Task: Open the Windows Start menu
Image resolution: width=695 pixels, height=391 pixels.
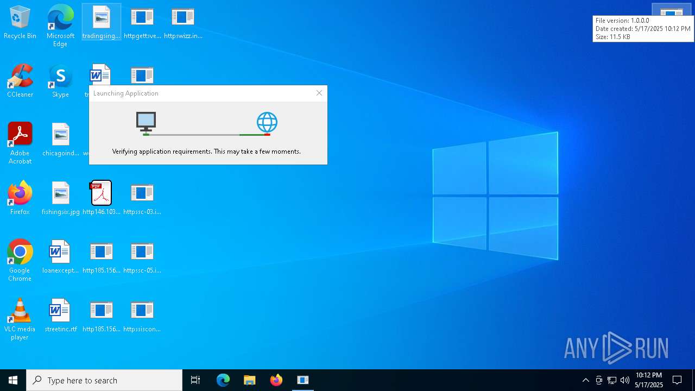Action: [x=13, y=380]
